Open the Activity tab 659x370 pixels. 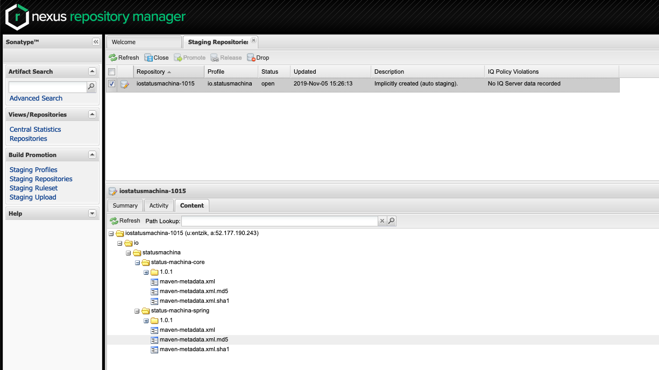(159, 205)
